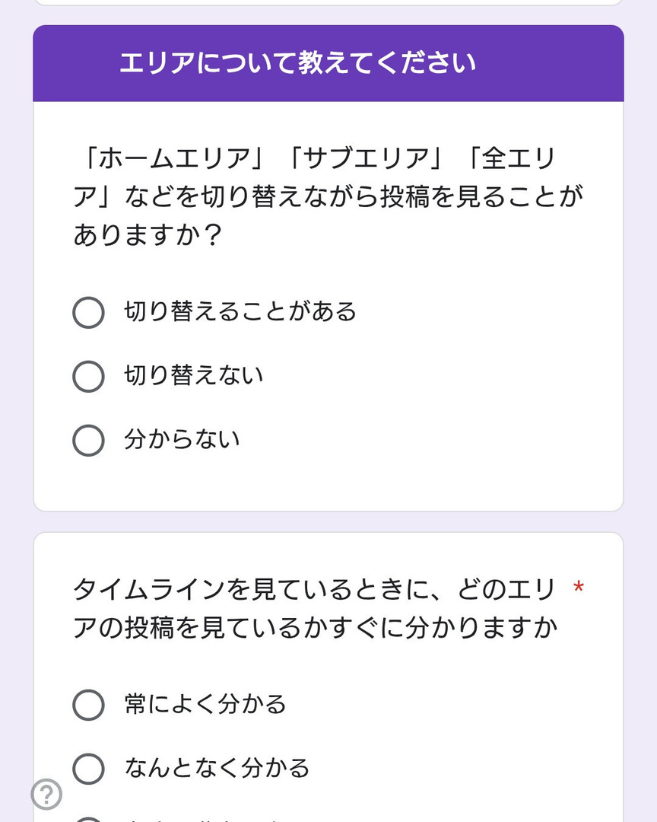
Task: Tap the 分からない option label text
Action: (182, 440)
